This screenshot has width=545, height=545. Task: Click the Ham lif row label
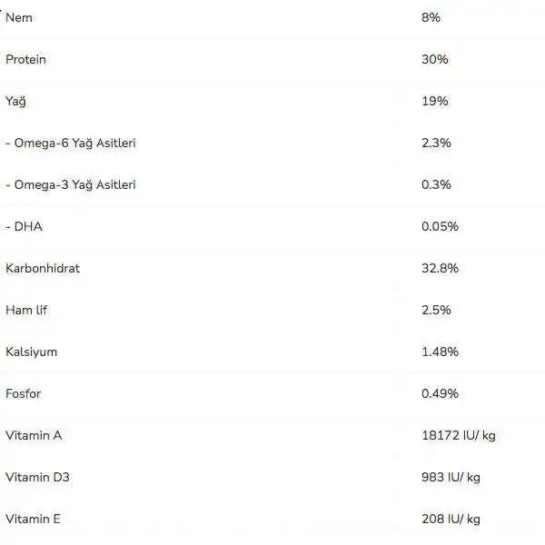pos(26,310)
